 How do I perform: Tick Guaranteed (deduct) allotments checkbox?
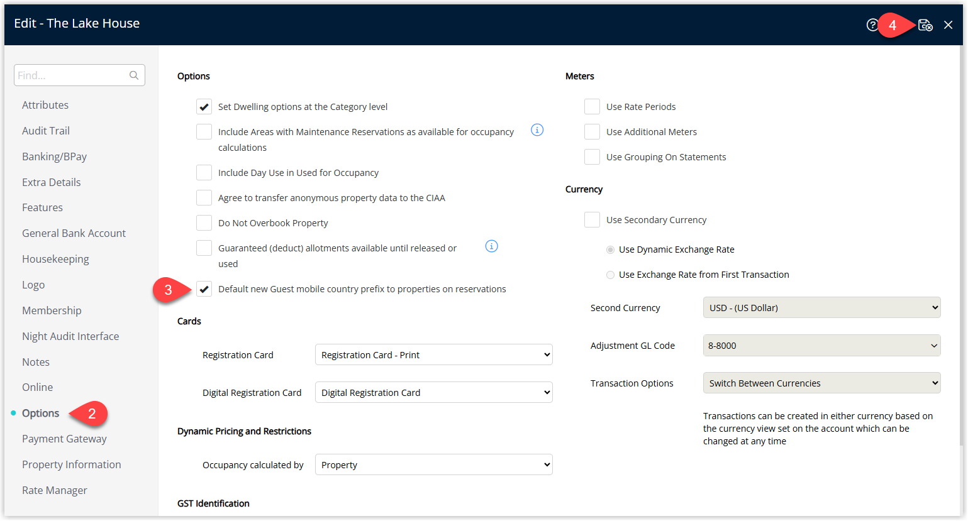204,248
